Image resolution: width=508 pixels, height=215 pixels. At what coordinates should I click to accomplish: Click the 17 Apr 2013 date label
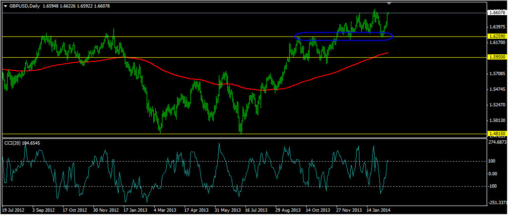[x=195, y=210]
